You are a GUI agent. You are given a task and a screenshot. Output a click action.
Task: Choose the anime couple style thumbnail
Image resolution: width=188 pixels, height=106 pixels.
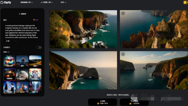tap(9, 88)
